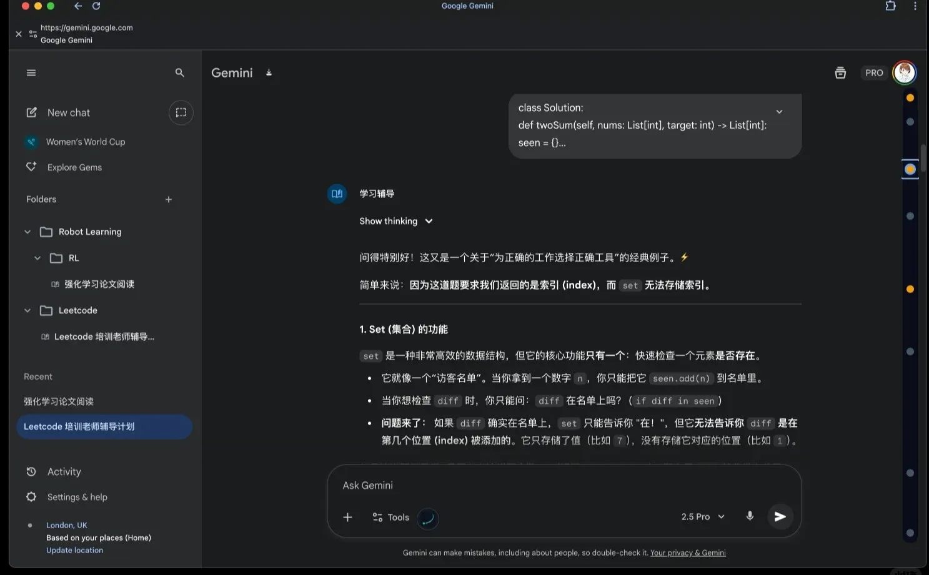
Task: Open your Google profile avatar
Action: (x=905, y=72)
